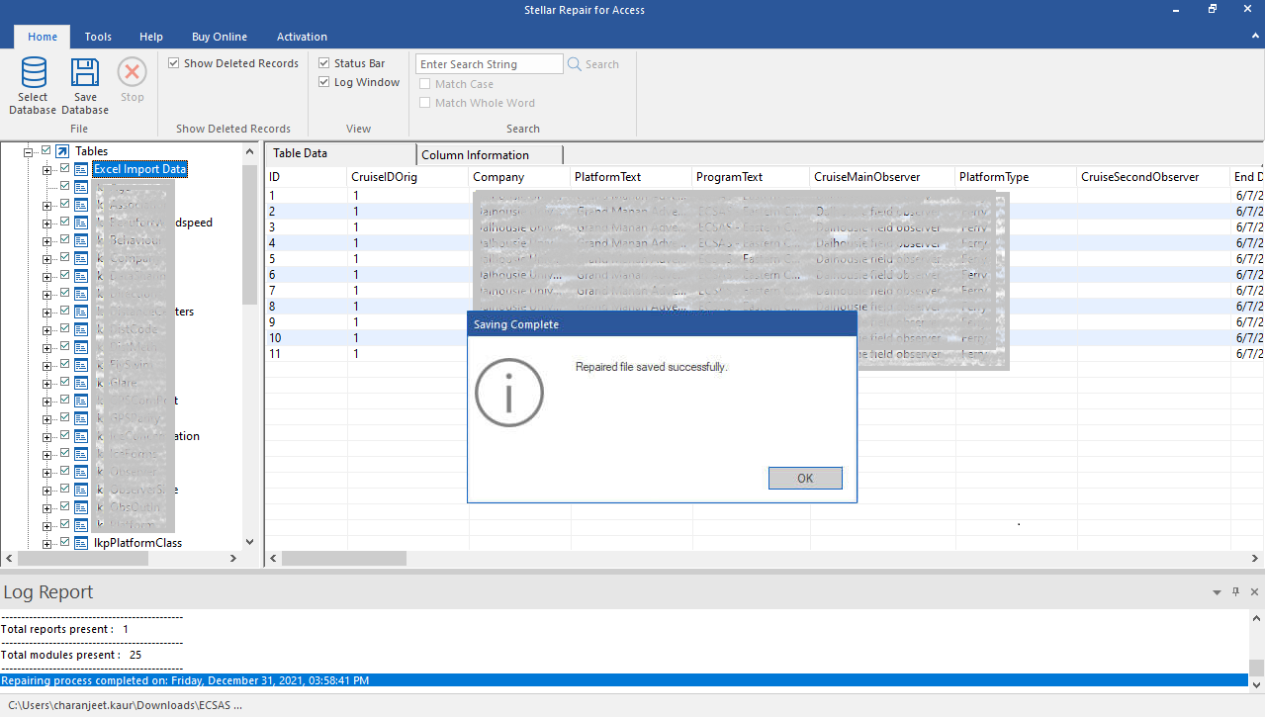Click the table tree vertical scrollbar
1265x717 pixels.
tap(249, 235)
